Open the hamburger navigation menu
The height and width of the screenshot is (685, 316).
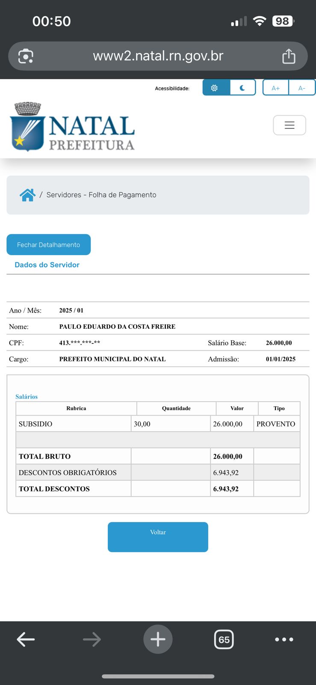289,125
